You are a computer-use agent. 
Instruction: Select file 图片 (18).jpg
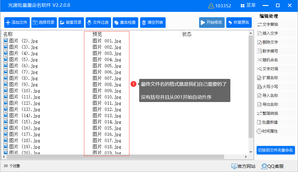tap(22, 141)
